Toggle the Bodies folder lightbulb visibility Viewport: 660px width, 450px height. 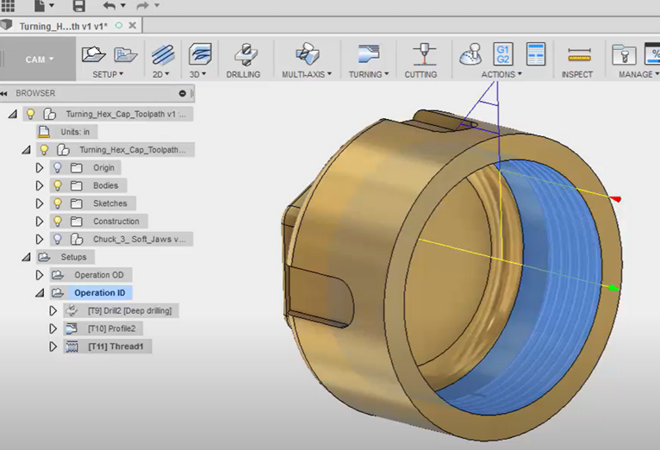point(58,185)
